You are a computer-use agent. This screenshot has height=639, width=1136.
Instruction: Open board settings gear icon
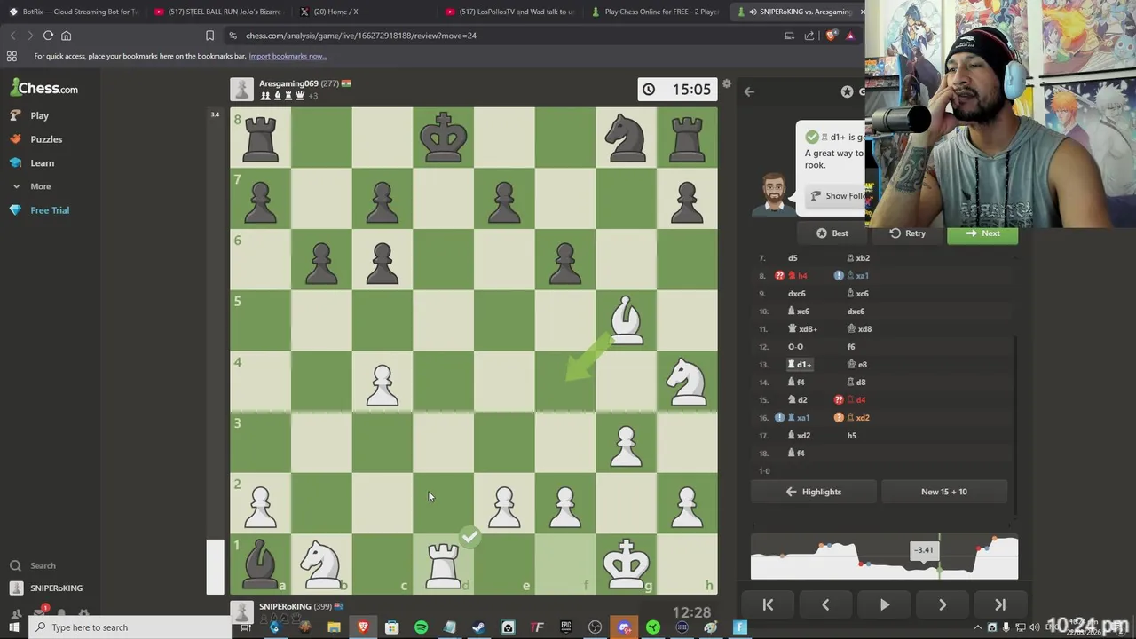tap(726, 84)
